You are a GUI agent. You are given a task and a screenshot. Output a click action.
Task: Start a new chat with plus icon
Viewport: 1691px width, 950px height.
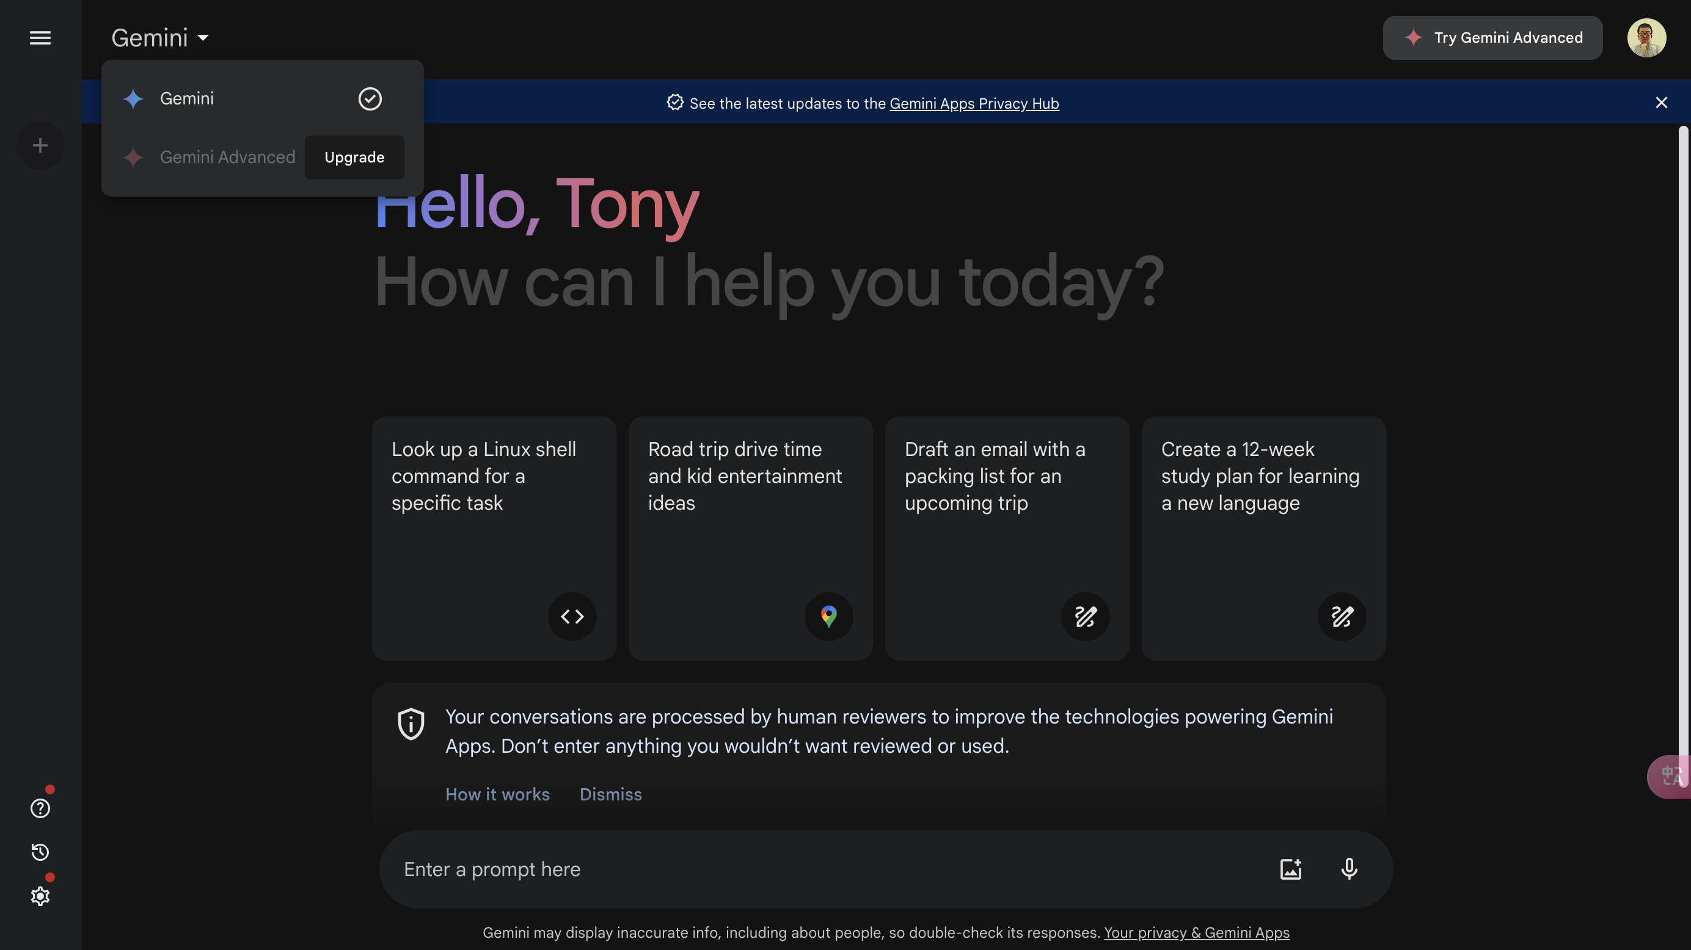coord(40,145)
